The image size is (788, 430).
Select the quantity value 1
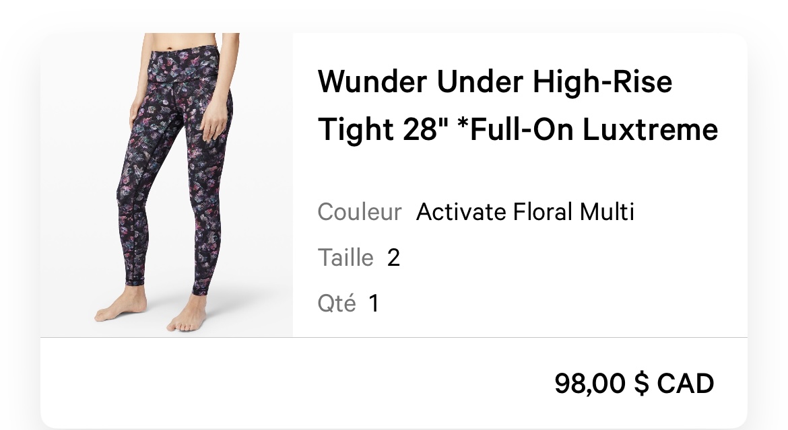click(374, 303)
